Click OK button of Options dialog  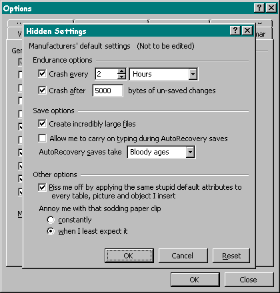tap(195, 280)
